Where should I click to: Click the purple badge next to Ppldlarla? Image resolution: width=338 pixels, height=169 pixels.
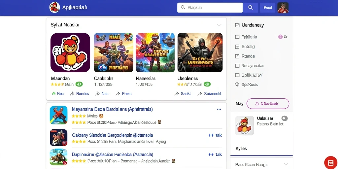(x=280, y=37)
